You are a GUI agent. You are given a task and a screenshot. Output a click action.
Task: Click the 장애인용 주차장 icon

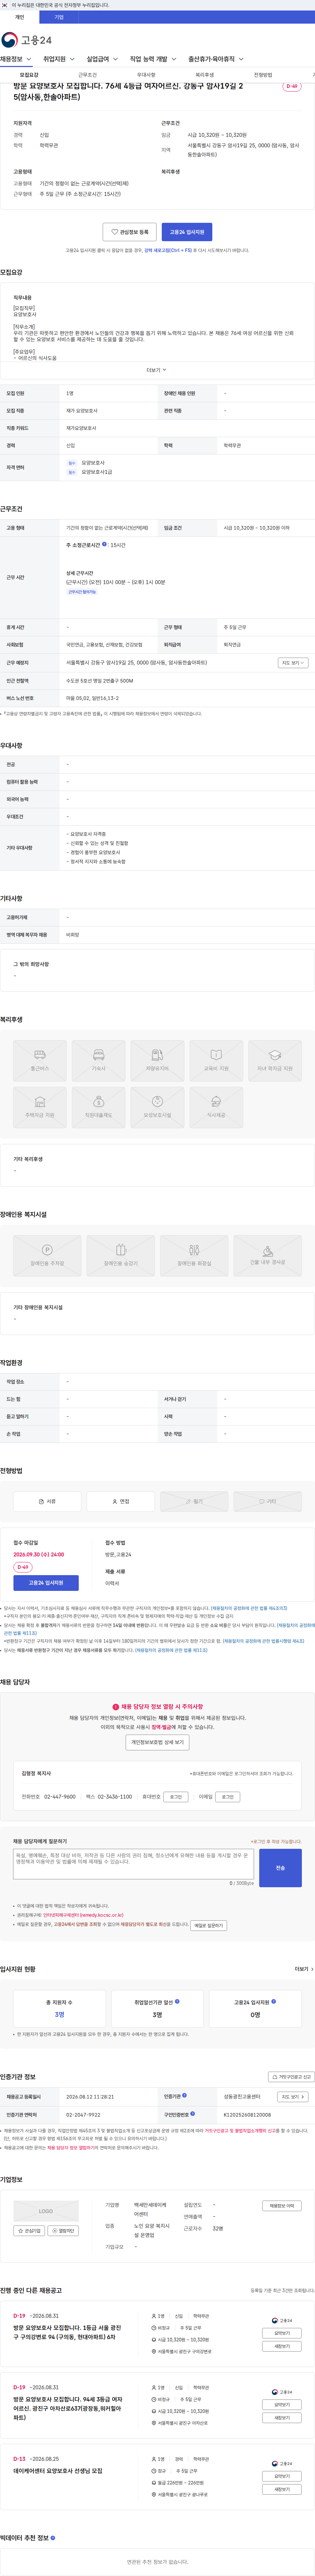click(47, 1256)
